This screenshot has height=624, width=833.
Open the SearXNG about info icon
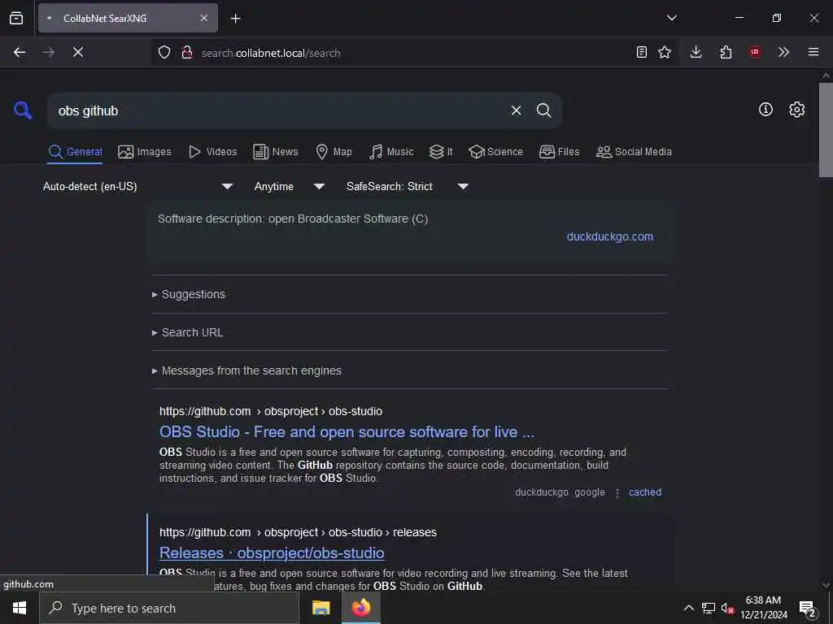[x=765, y=110]
